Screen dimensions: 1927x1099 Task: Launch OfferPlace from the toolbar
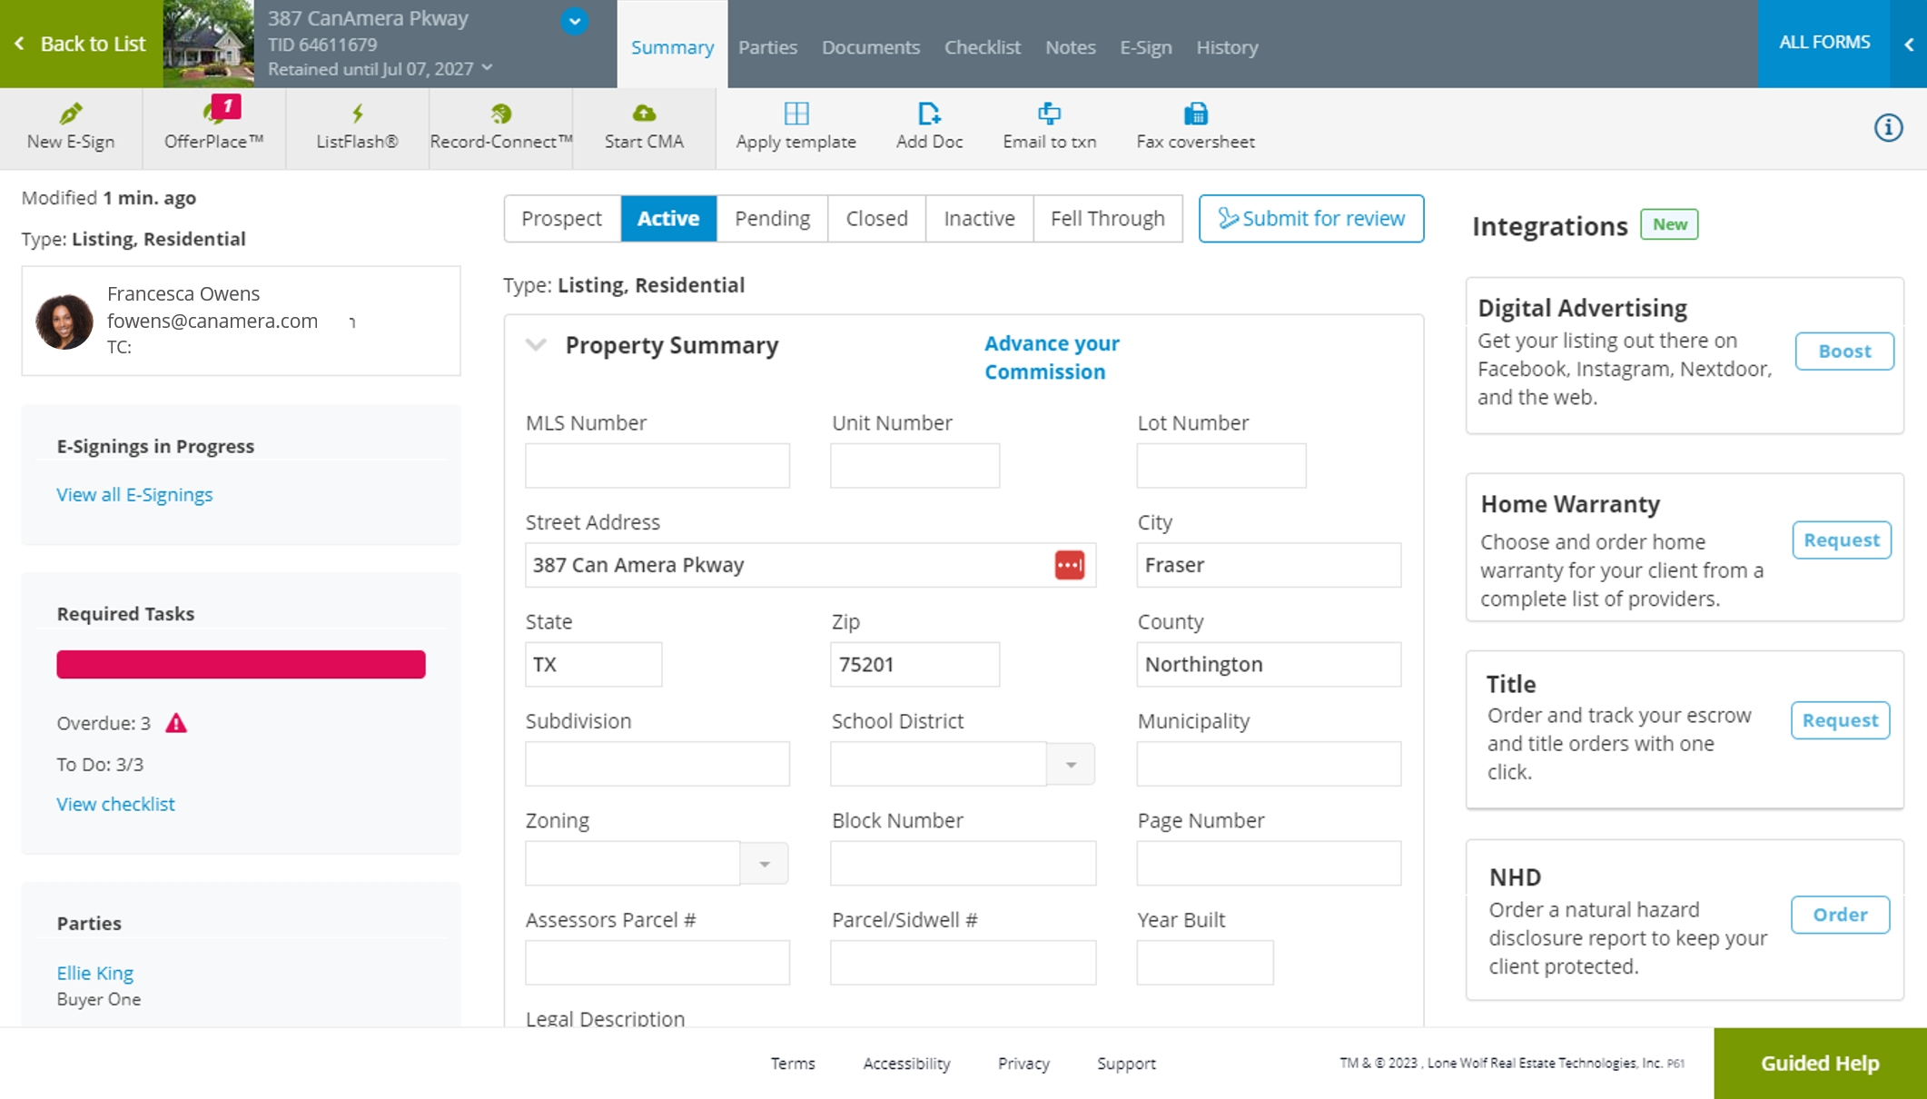pos(214,127)
